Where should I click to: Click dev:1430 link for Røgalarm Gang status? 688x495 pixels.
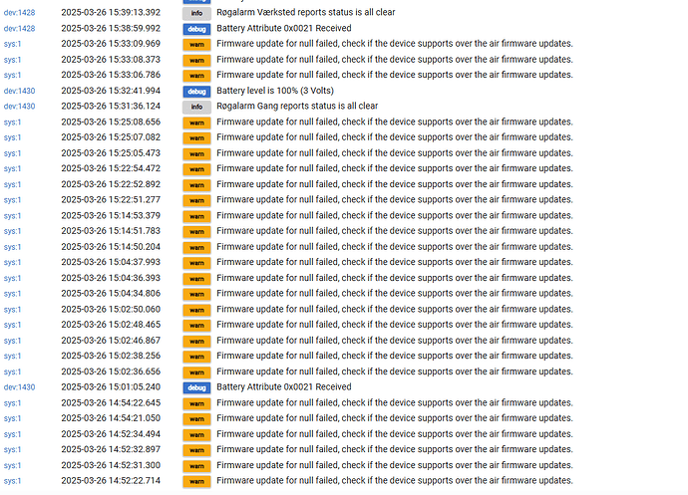[x=19, y=107]
